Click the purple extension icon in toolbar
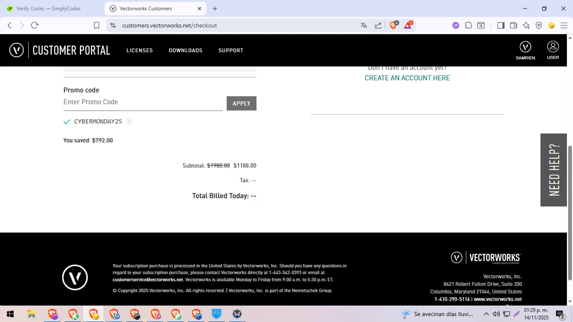573x322 pixels. point(456,25)
